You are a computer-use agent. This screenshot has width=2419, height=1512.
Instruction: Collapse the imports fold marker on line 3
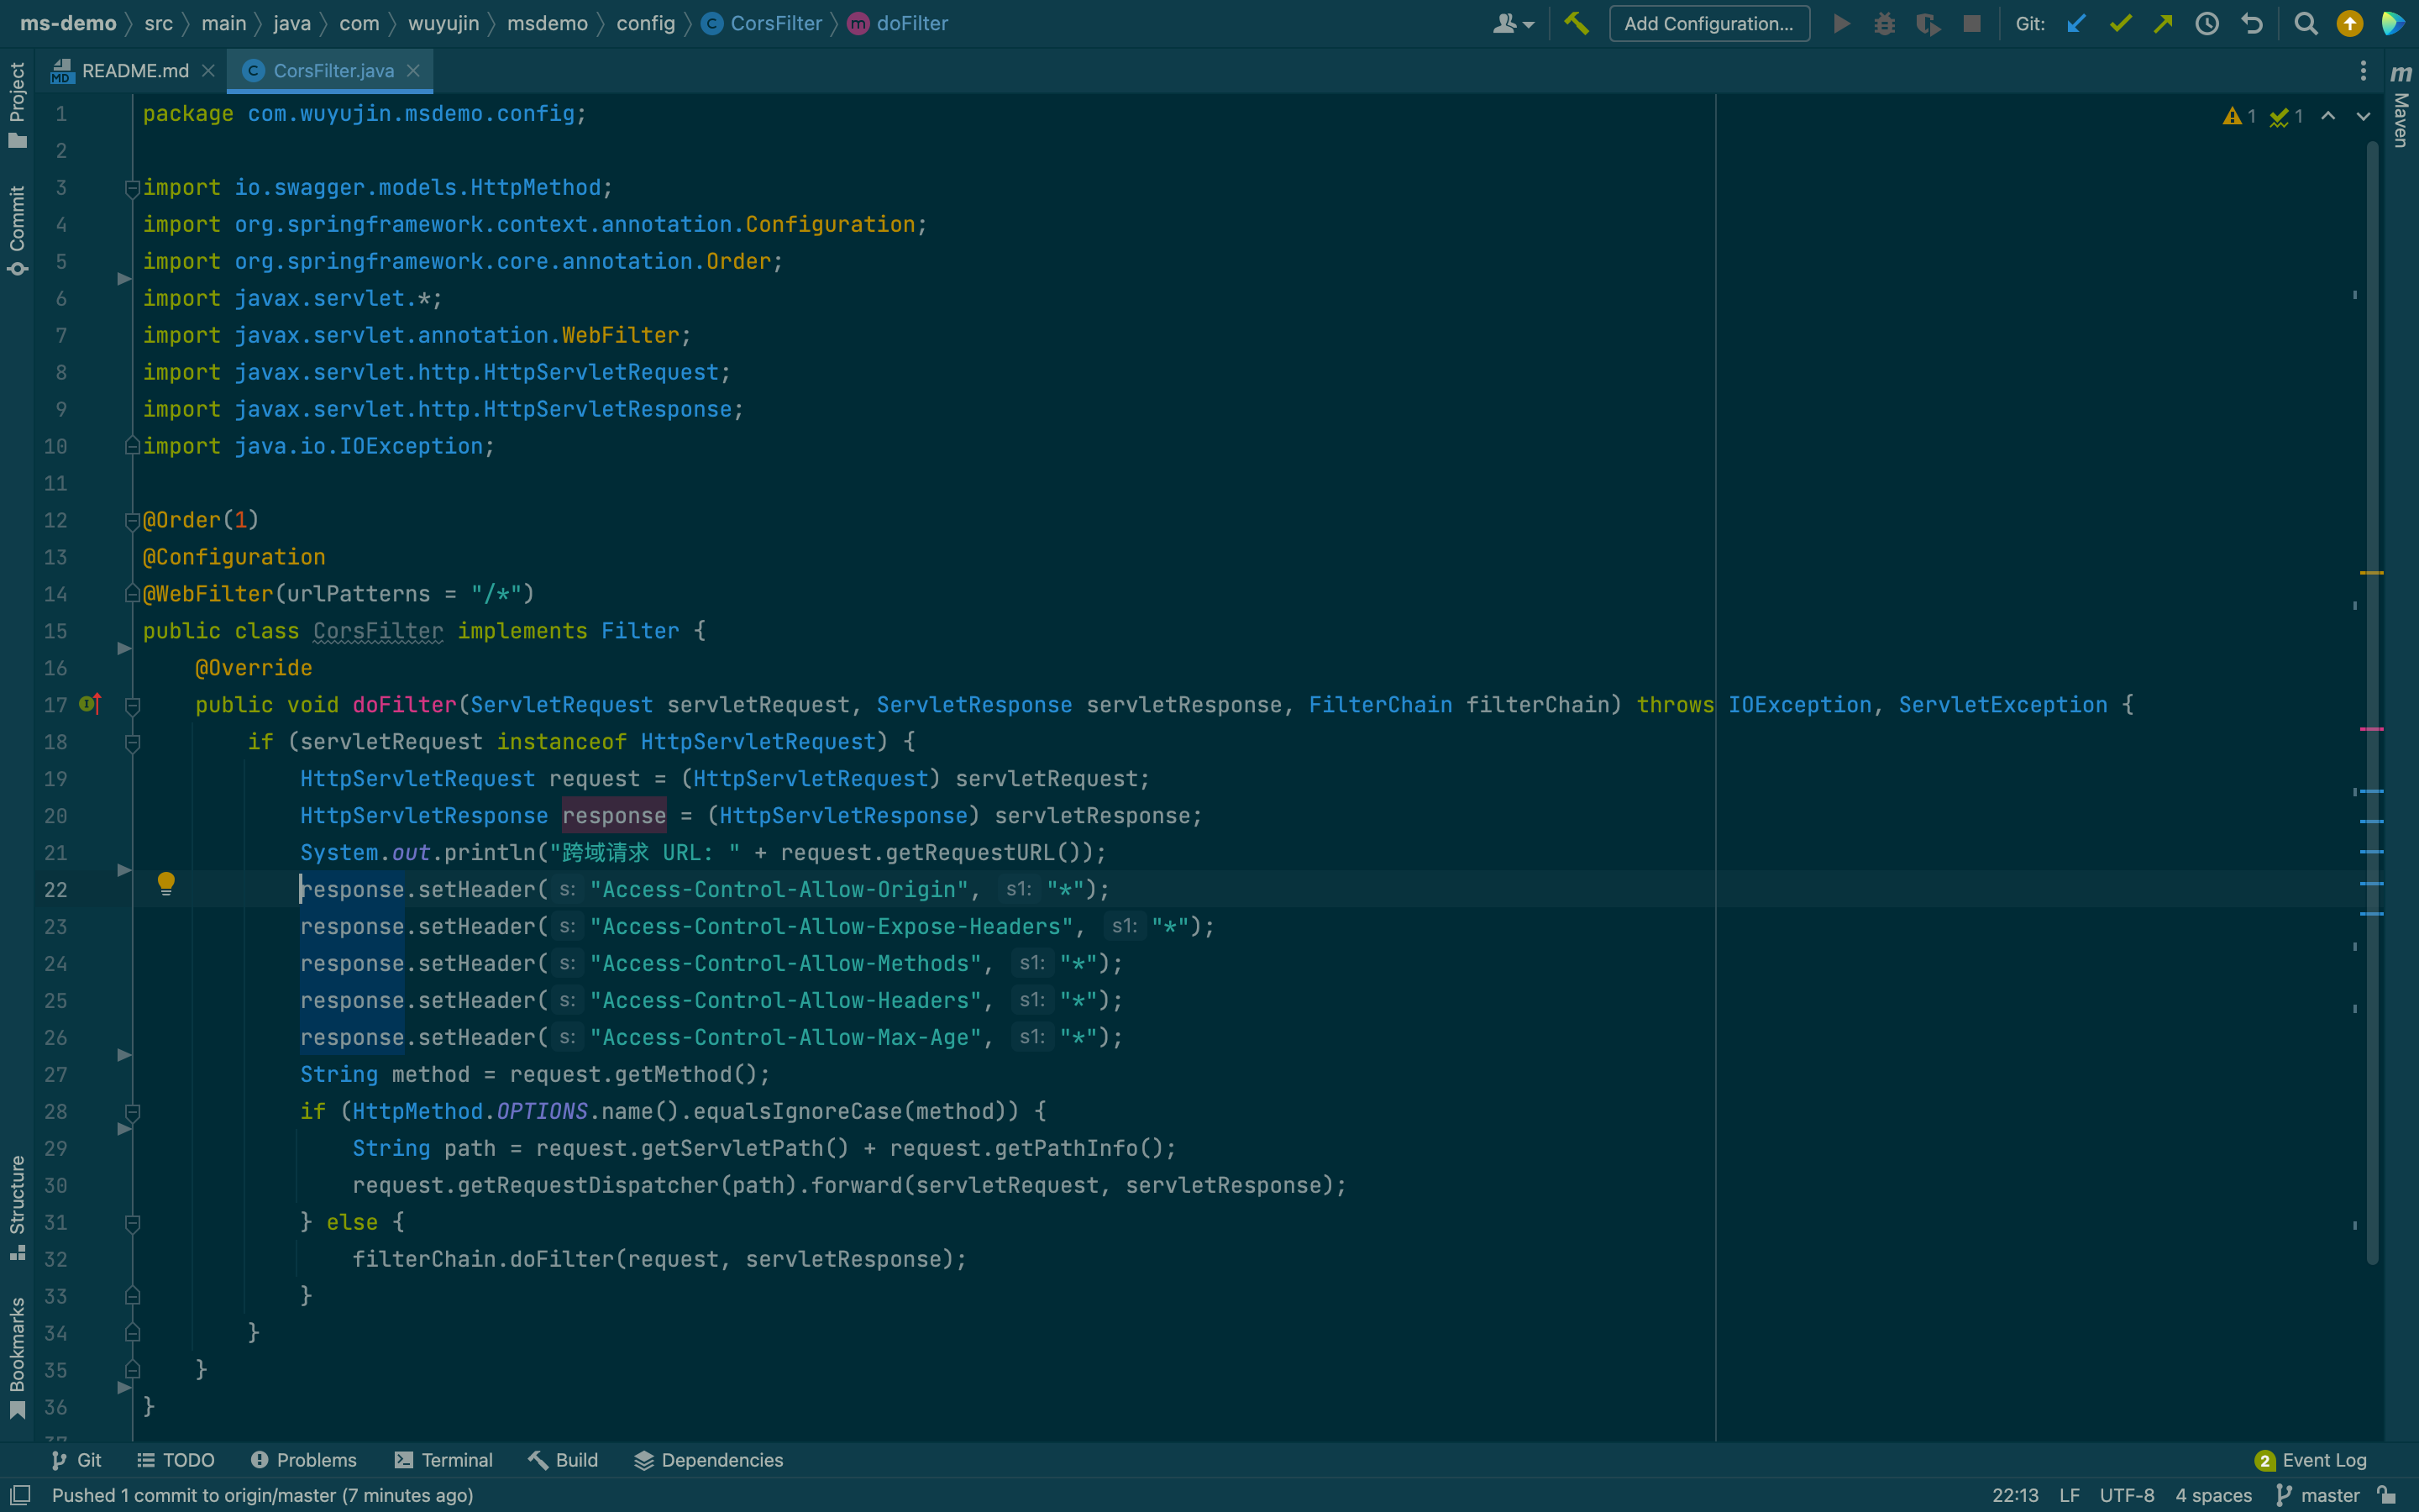tap(132, 188)
